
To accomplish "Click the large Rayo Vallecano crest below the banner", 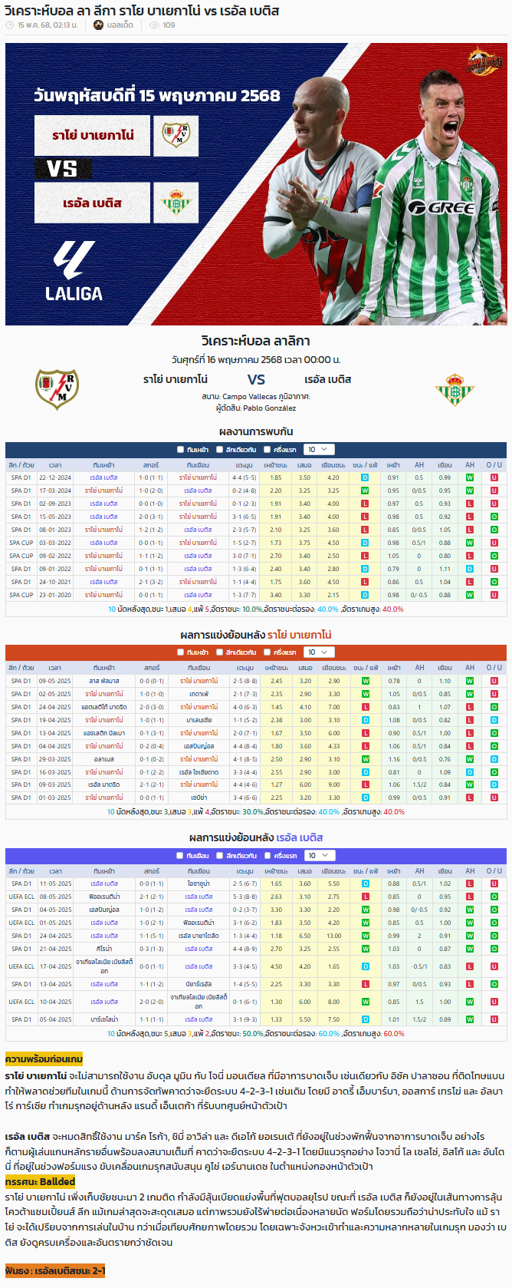I will pos(57,388).
